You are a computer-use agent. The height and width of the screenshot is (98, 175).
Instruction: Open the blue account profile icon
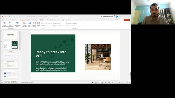117,17
